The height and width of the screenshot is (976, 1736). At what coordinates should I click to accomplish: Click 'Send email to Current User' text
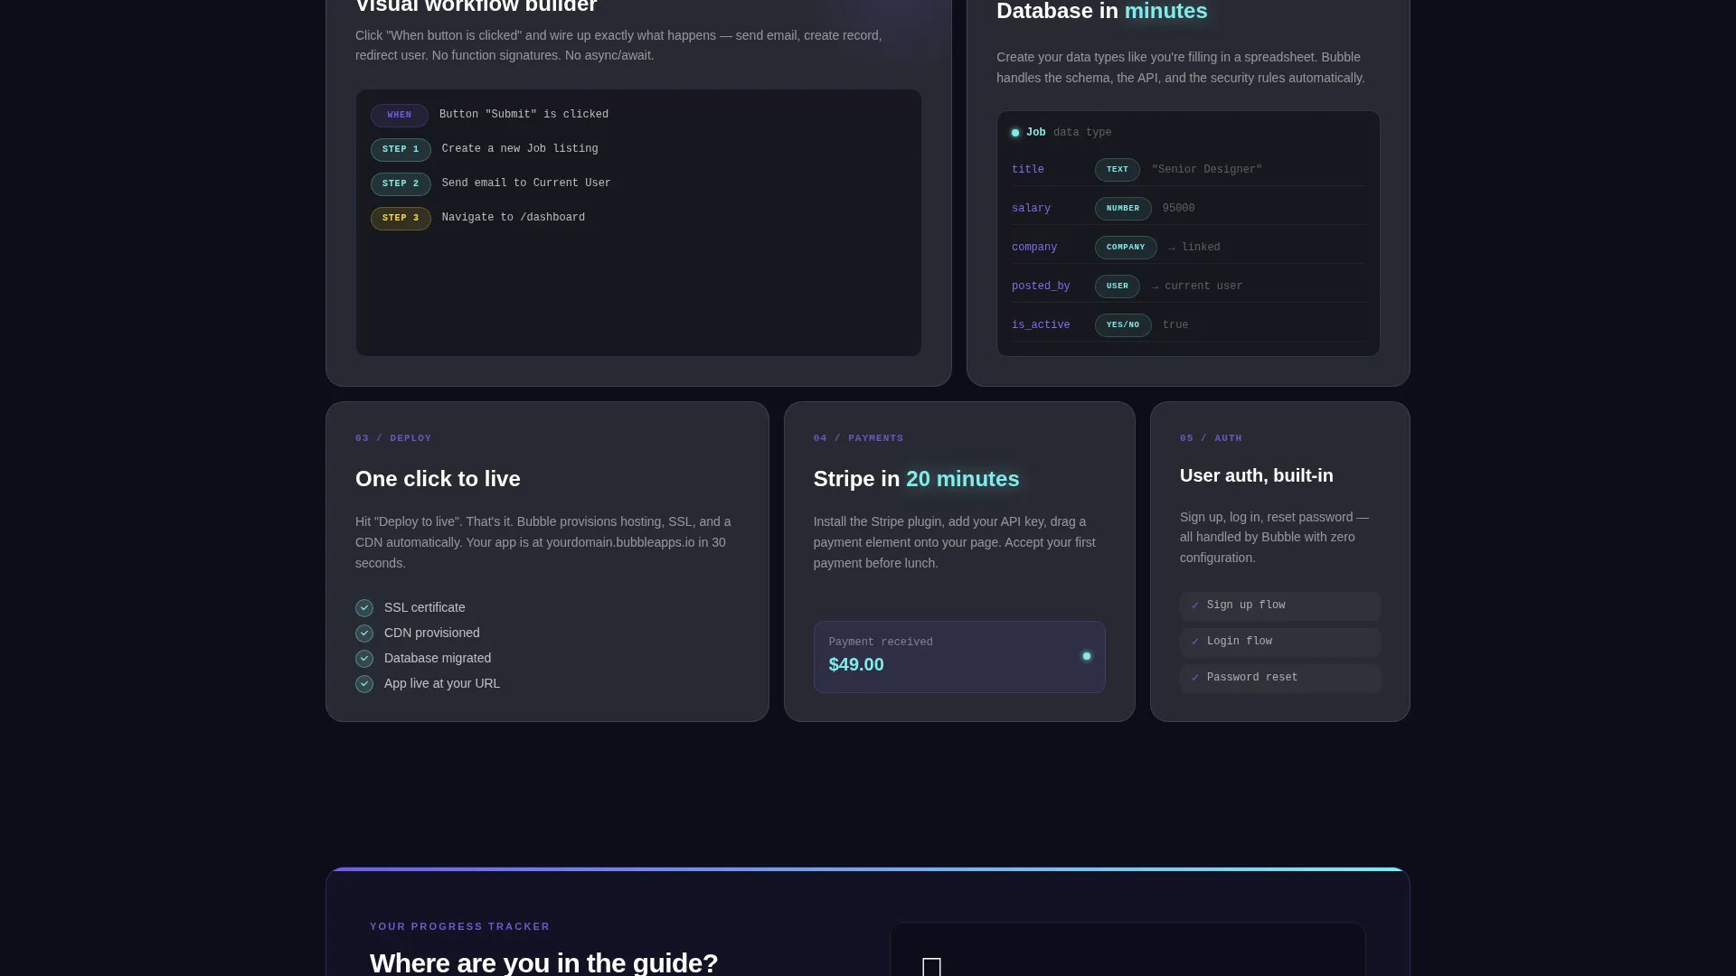click(x=526, y=183)
